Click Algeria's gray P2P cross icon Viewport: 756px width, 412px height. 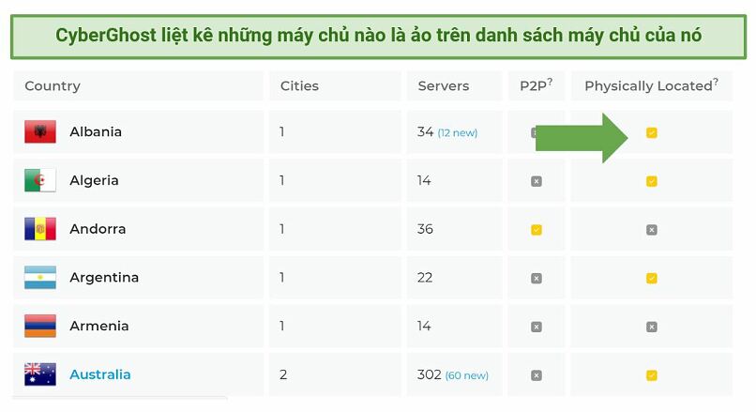(x=537, y=181)
